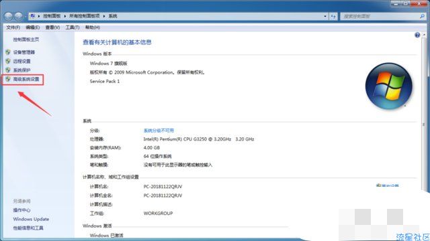Click the 系统分级不可用 rating link
430x241 pixels.
pos(159,131)
